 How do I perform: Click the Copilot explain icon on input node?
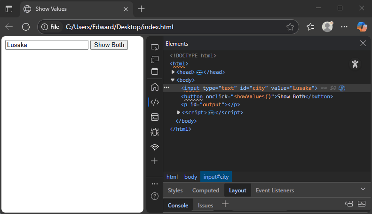coord(342,88)
